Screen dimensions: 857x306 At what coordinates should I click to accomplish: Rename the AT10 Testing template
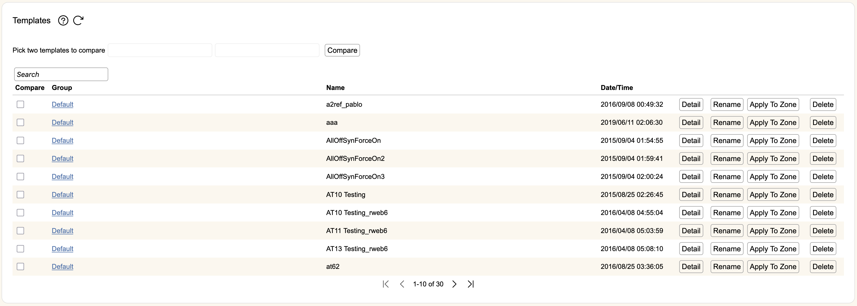click(727, 195)
